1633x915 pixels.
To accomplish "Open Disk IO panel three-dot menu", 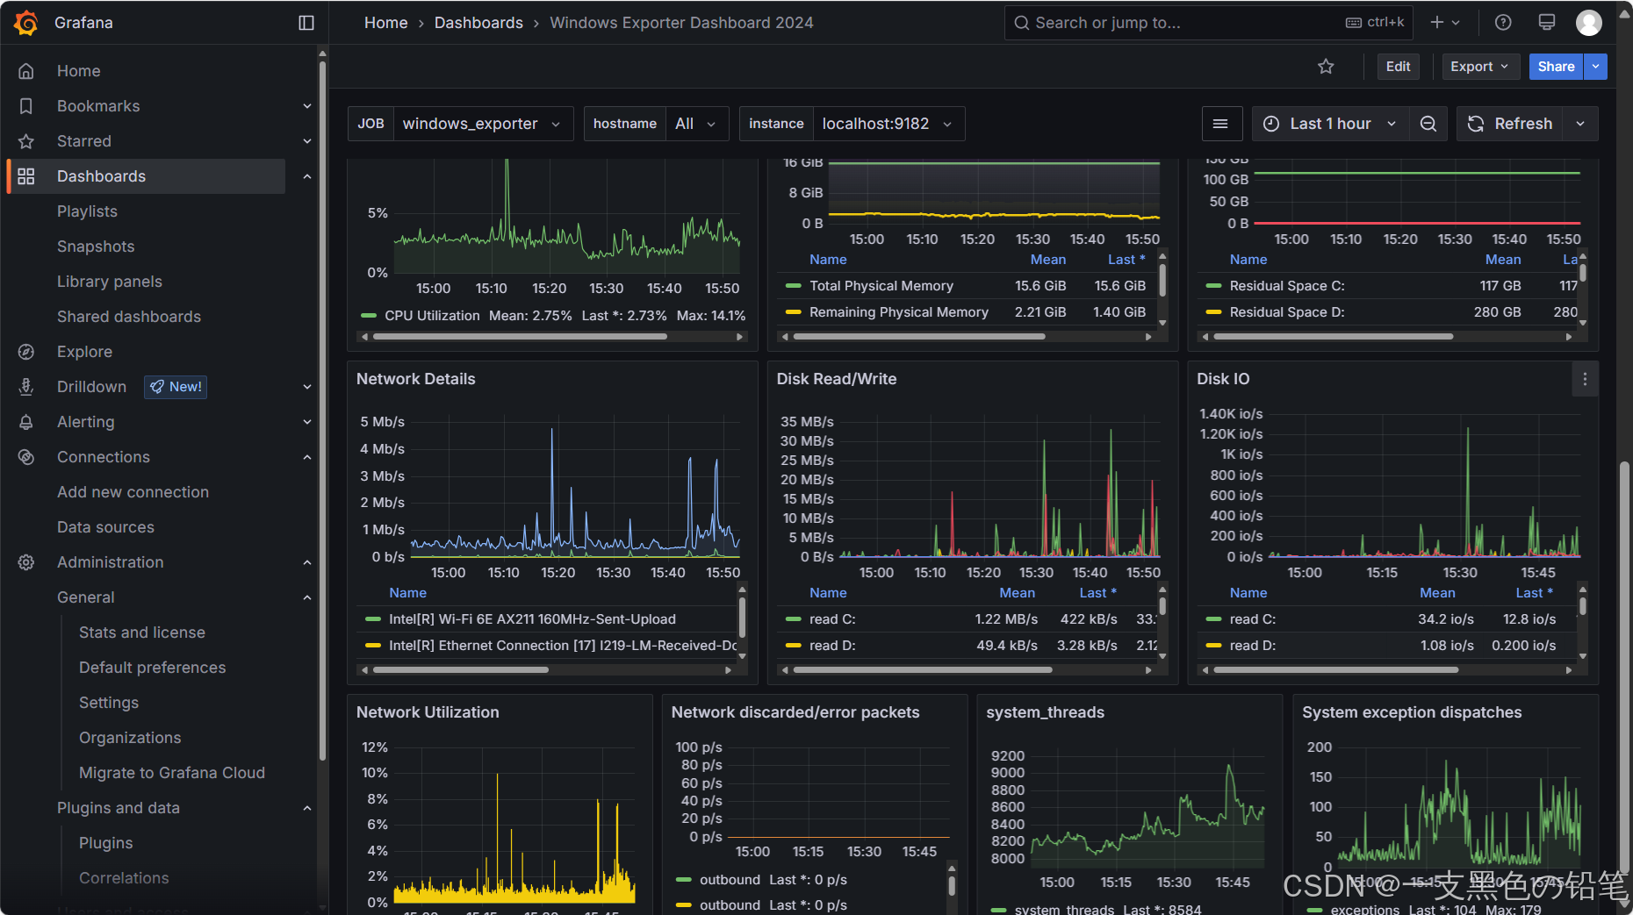I will [x=1585, y=379].
